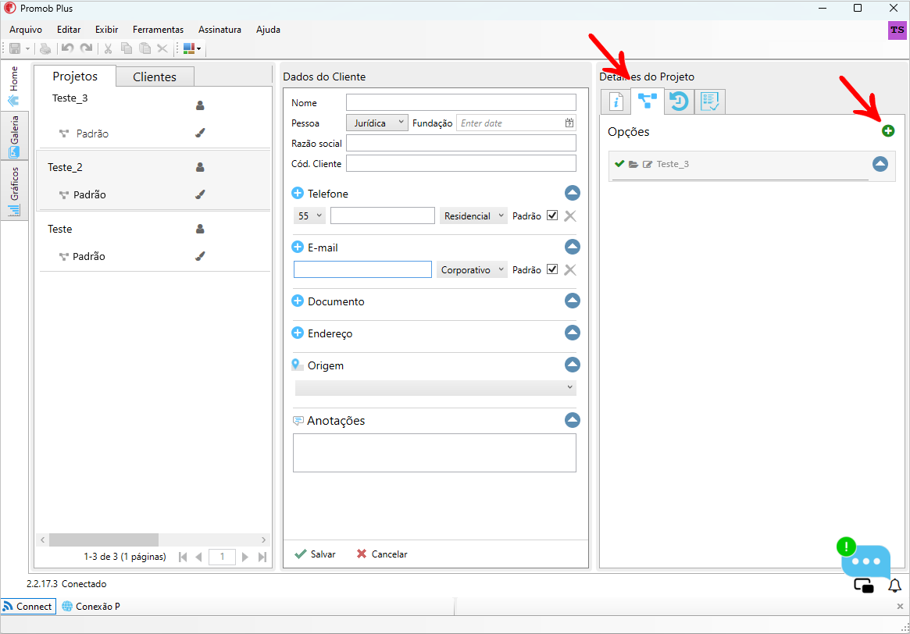
Task: Open the Editar menu
Action: pos(69,30)
